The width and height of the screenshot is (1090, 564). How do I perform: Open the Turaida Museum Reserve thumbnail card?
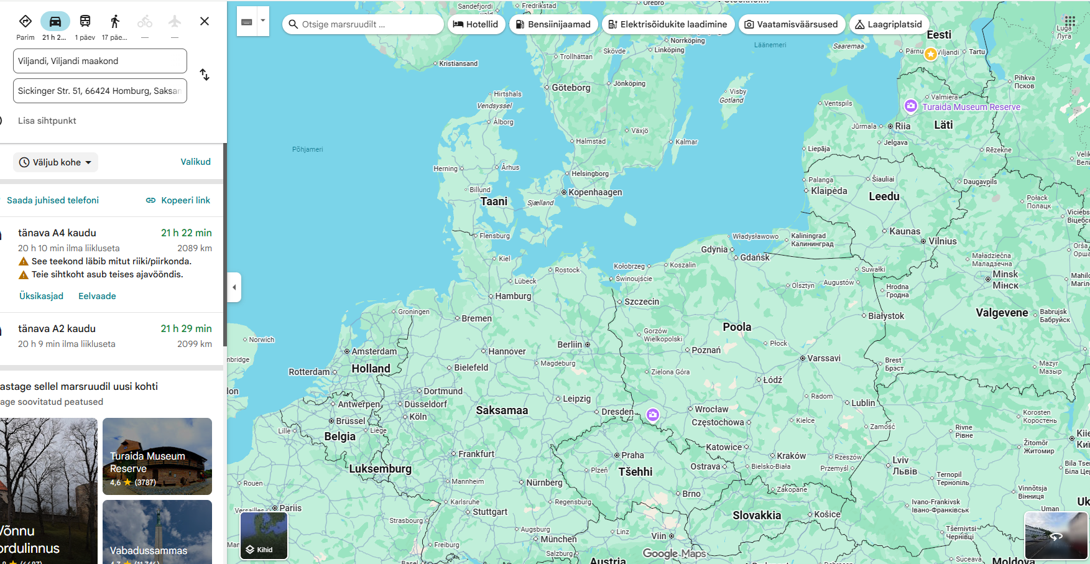tap(157, 456)
